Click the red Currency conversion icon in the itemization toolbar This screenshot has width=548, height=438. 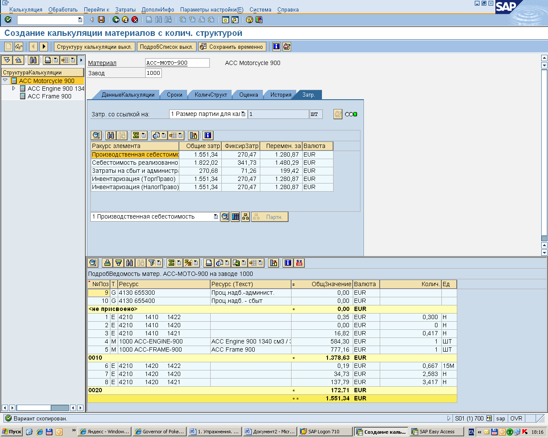[299, 263]
